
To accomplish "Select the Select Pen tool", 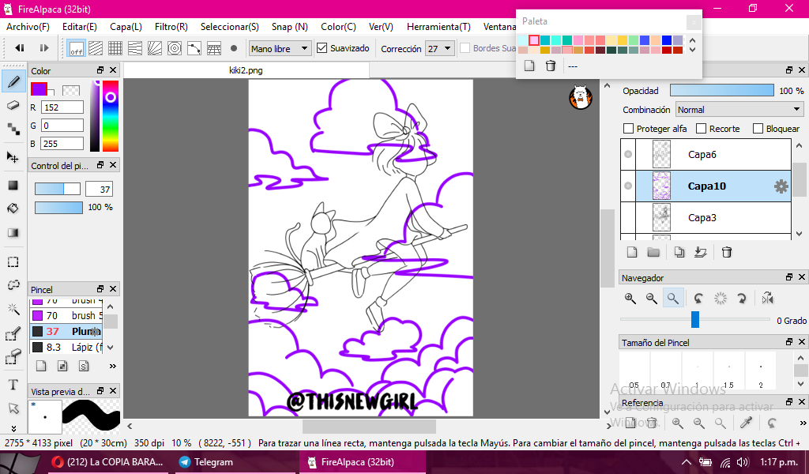I will pos(13,333).
